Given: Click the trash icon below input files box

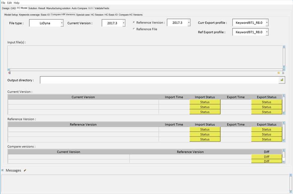Looking at the screenshot, I should [283, 73].
